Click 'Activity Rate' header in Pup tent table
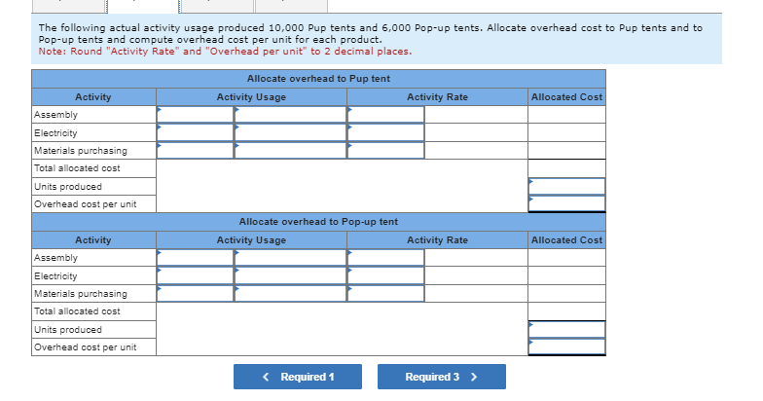 (437, 97)
